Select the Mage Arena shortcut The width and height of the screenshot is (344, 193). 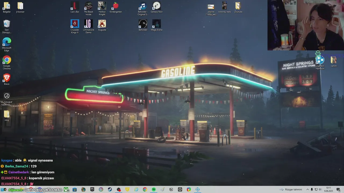tap(156, 25)
